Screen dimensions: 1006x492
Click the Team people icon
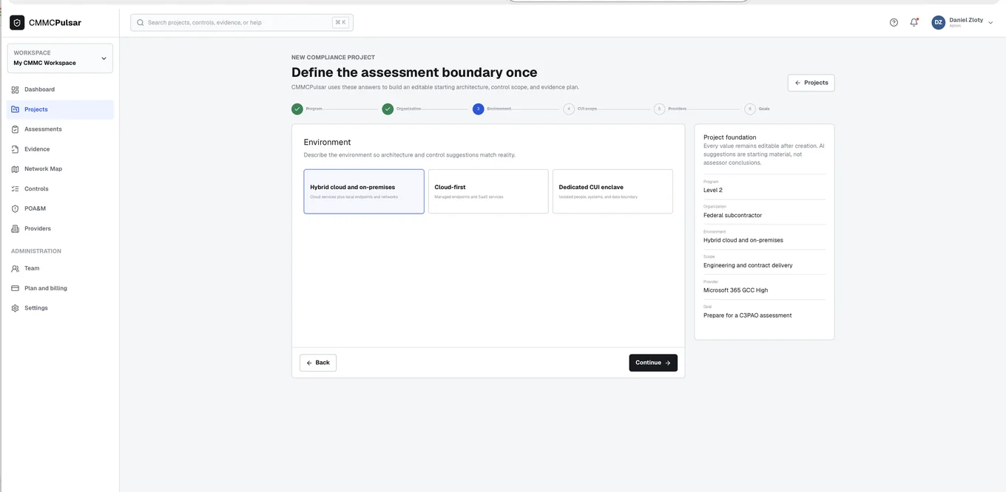tap(15, 269)
